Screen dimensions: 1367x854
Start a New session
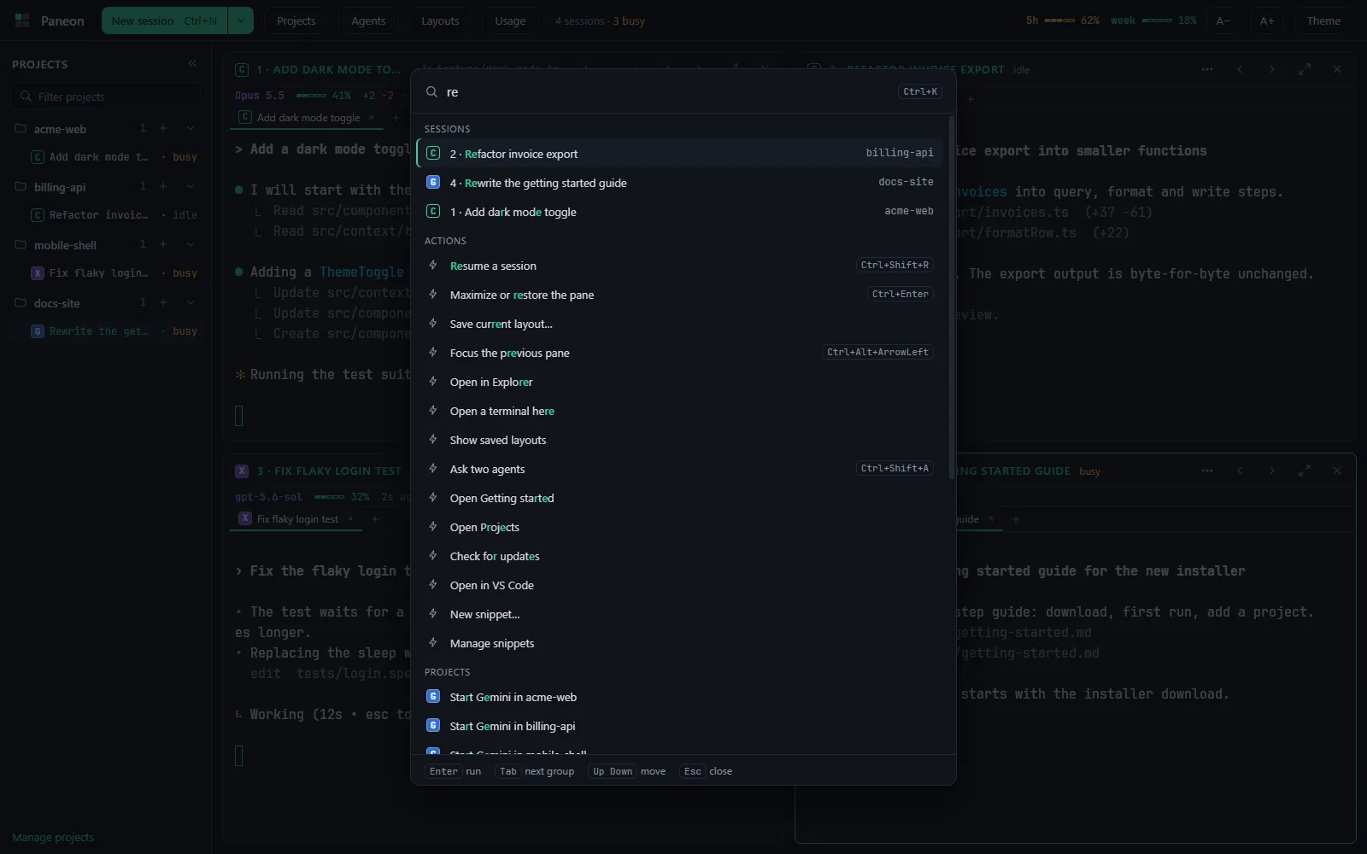(x=165, y=20)
